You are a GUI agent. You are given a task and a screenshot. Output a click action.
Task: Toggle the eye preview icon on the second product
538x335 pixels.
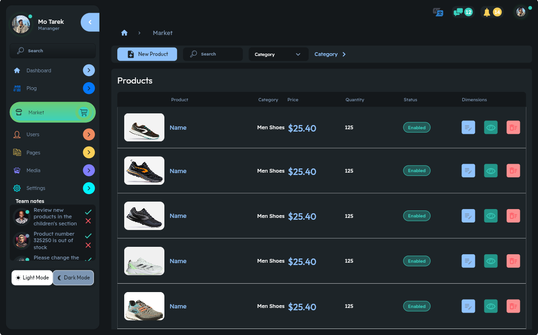coord(490,170)
